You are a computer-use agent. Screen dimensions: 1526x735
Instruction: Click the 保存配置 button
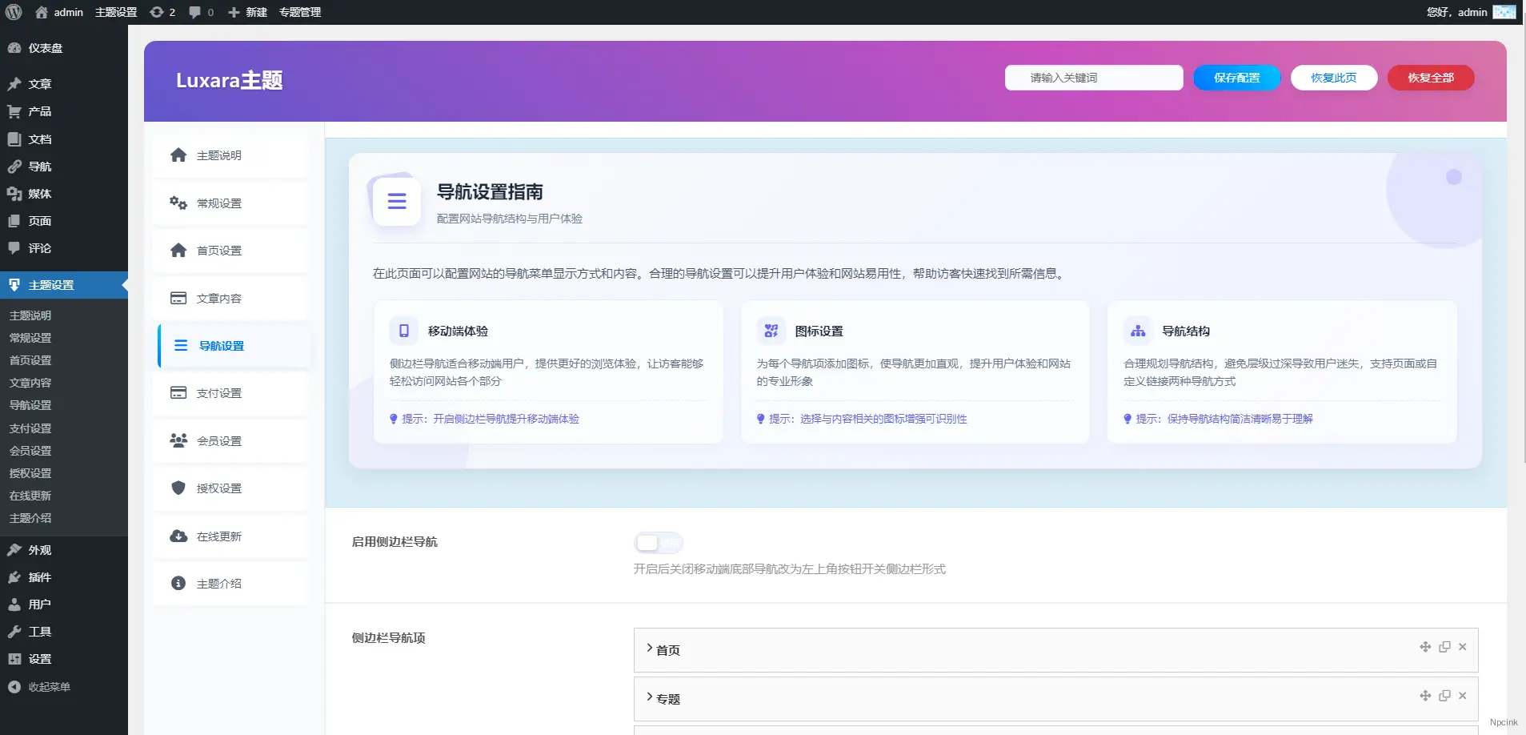pos(1236,77)
